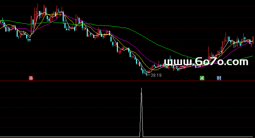Image resolution: width=255 pixels, height=138 pixels.
Task: Click the green 减 event marker
Action: coord(202,78)
